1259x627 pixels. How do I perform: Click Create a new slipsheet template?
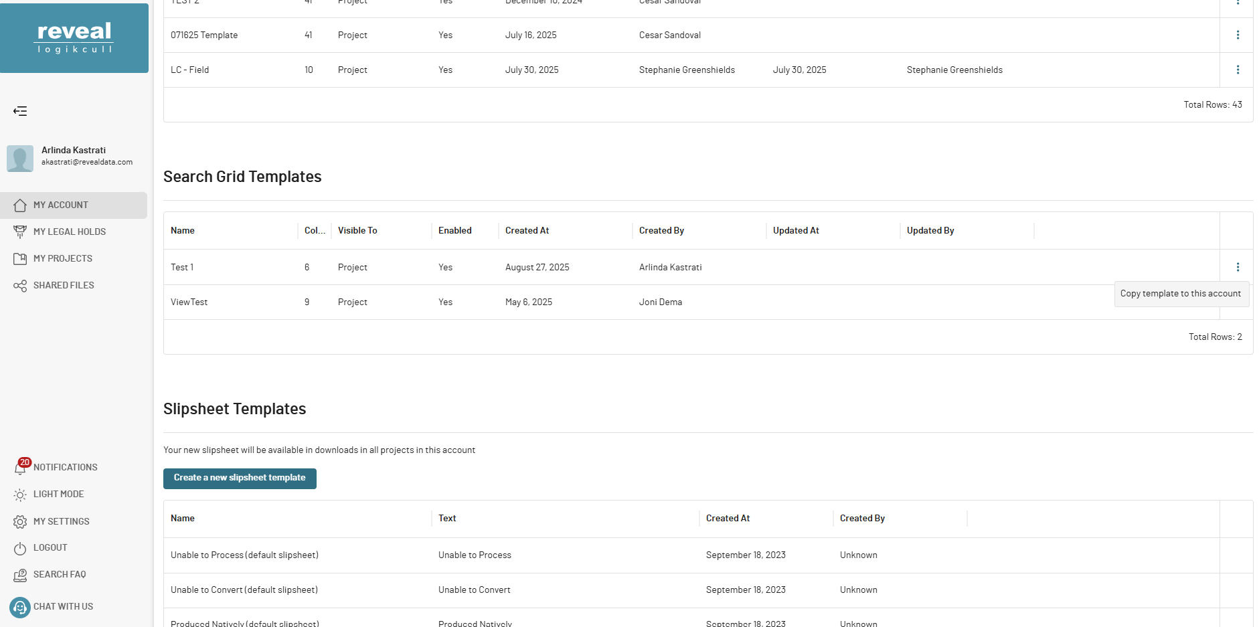240,478
